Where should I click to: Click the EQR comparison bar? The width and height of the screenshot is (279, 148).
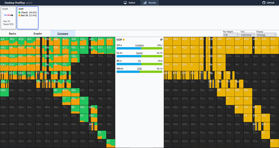(139, 72)
